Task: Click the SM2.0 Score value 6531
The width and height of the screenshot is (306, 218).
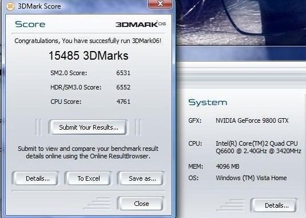Action: 124,73
